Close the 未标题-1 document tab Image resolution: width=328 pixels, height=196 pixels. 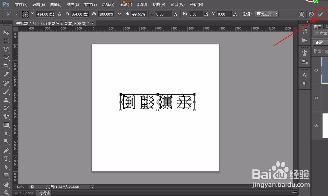click(x=92, y=23)
